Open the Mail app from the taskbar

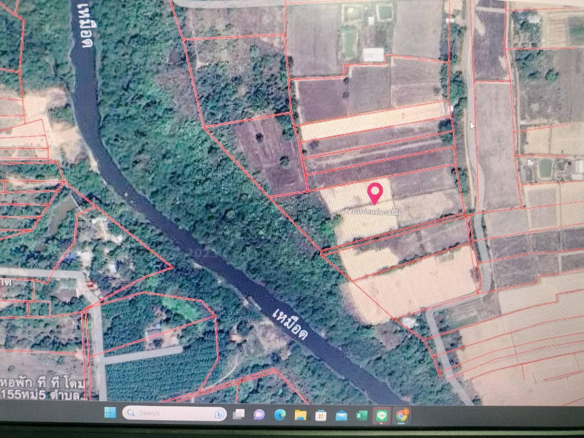pyautogui.click(x=341, y=415)
